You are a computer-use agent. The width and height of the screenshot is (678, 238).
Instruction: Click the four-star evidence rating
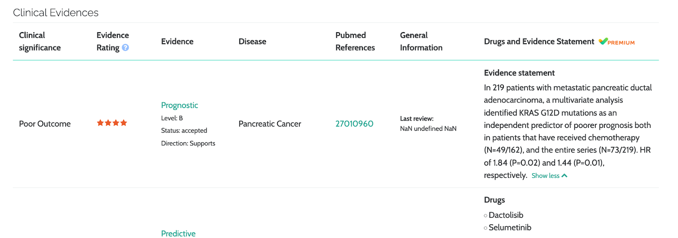click(x=112, y=123)
